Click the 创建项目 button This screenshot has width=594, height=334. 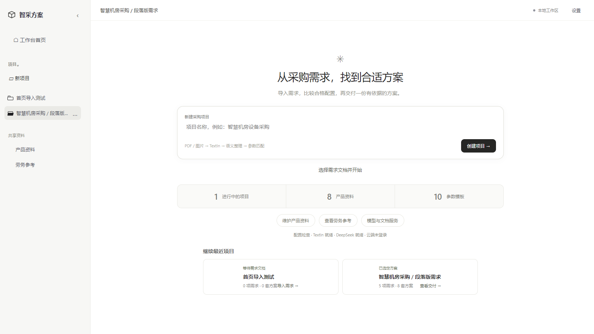point(478,146)
